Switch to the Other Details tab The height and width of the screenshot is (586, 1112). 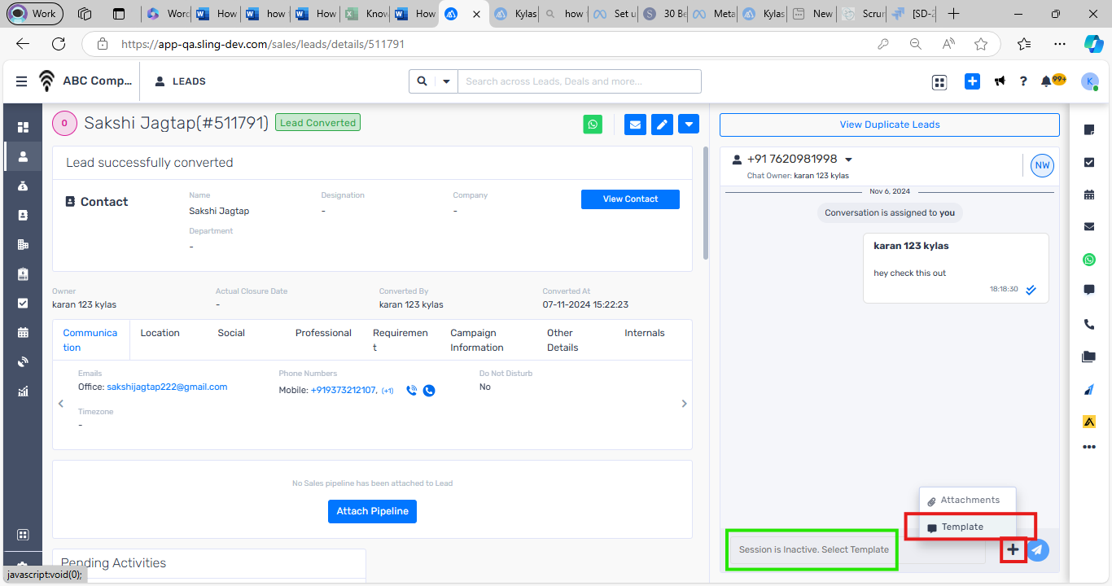(x=563, y=340)
